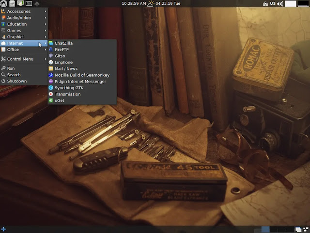Expand Accessories submenu arrow
The image size is (310, 233).
point(46,11)
